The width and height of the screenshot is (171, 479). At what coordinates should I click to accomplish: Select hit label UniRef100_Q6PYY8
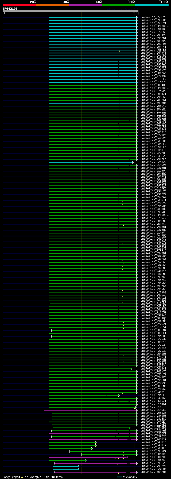(153, 53)
